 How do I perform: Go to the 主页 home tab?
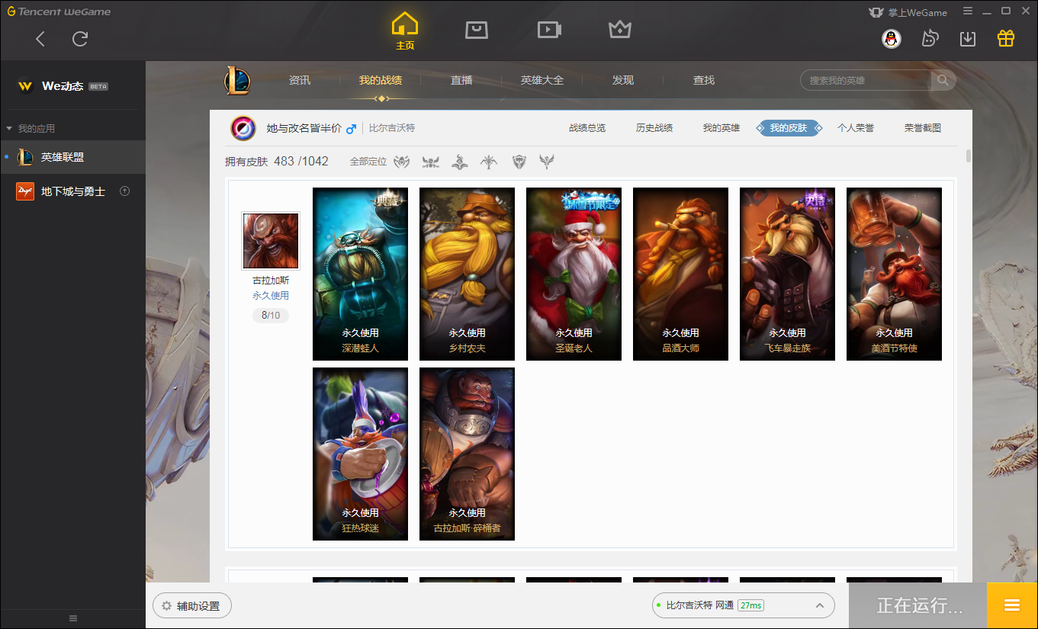click(x=405, y=31)
